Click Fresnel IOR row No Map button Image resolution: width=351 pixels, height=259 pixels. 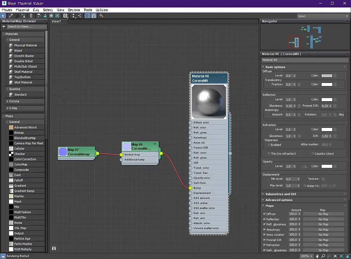(x=323, y=240)
